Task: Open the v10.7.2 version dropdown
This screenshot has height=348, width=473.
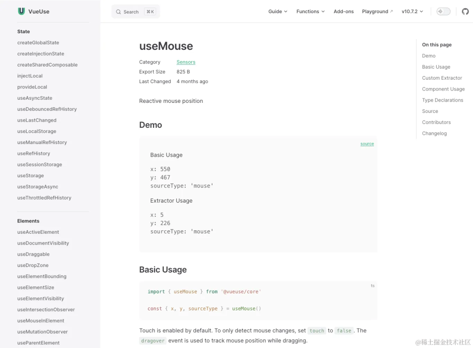Action: [x=412, y=11]
